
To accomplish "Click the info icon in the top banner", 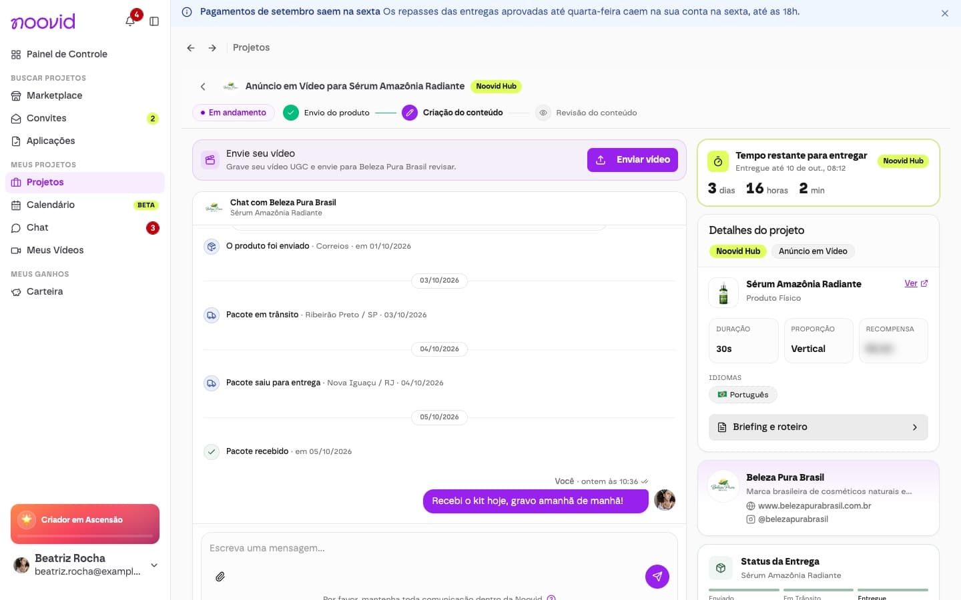I will (187, 12).
